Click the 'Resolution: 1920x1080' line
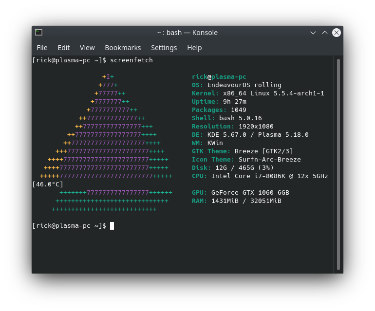The image size is (375, 311). point(233,127)
